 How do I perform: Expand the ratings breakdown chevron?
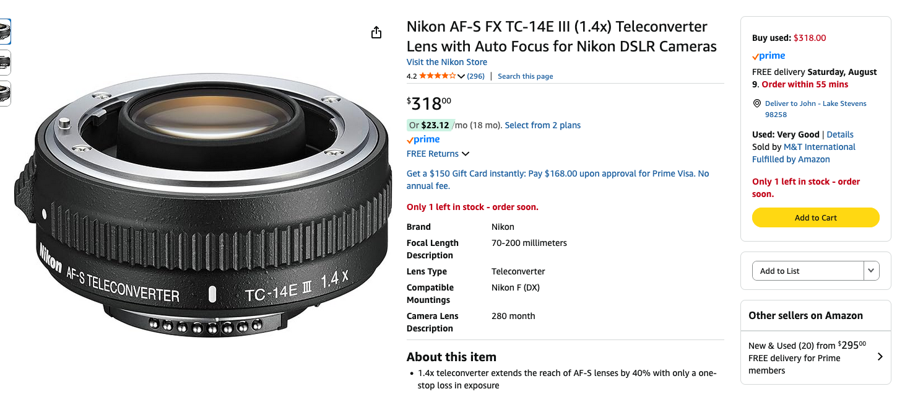point(461,76)
